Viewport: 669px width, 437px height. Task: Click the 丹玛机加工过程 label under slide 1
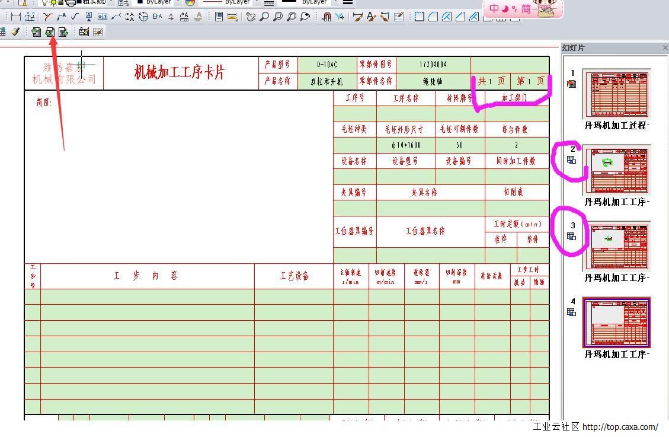617,126
